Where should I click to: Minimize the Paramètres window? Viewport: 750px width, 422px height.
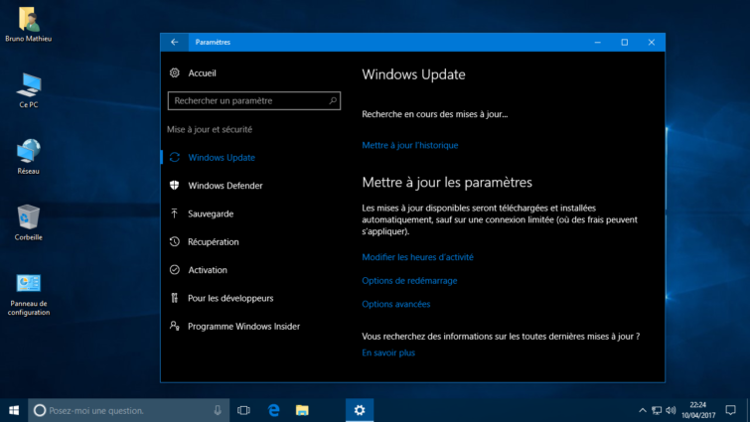(x=597, y=42)
